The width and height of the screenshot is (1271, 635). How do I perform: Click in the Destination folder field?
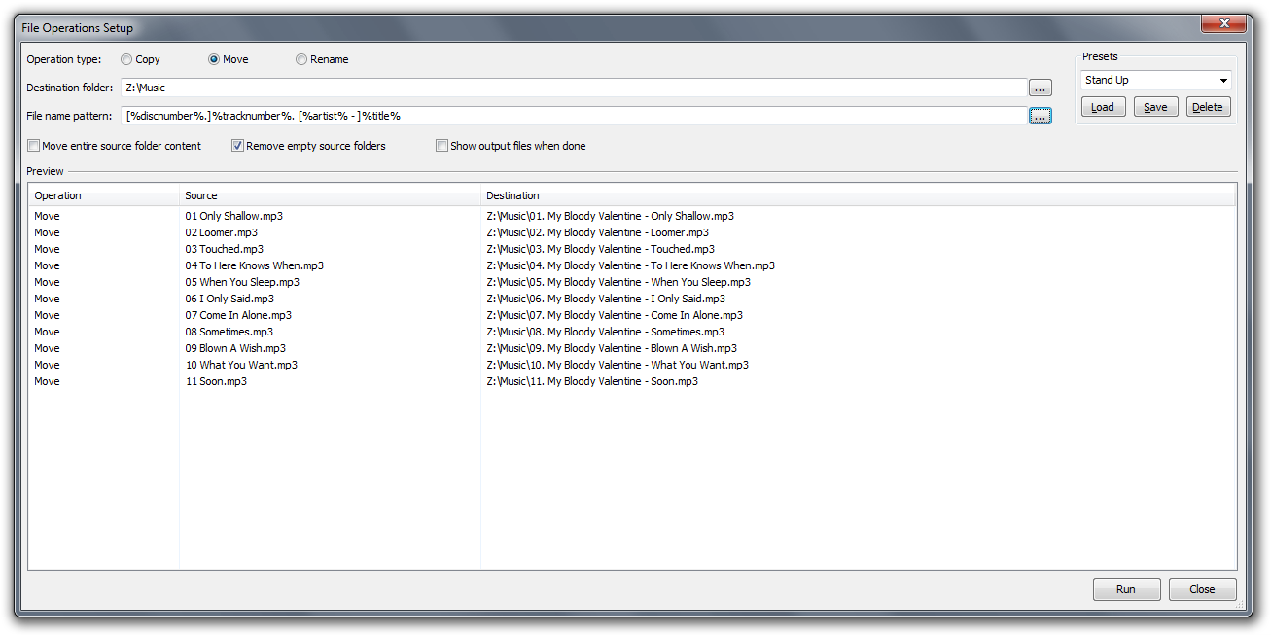point(574,88)
